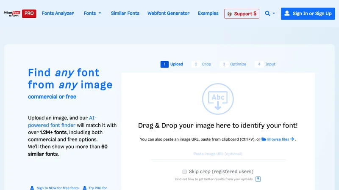Click the search magnifier icon
The width and height of the screenshot is (339, 190).
pyautogui.click(x=267, y=14)
